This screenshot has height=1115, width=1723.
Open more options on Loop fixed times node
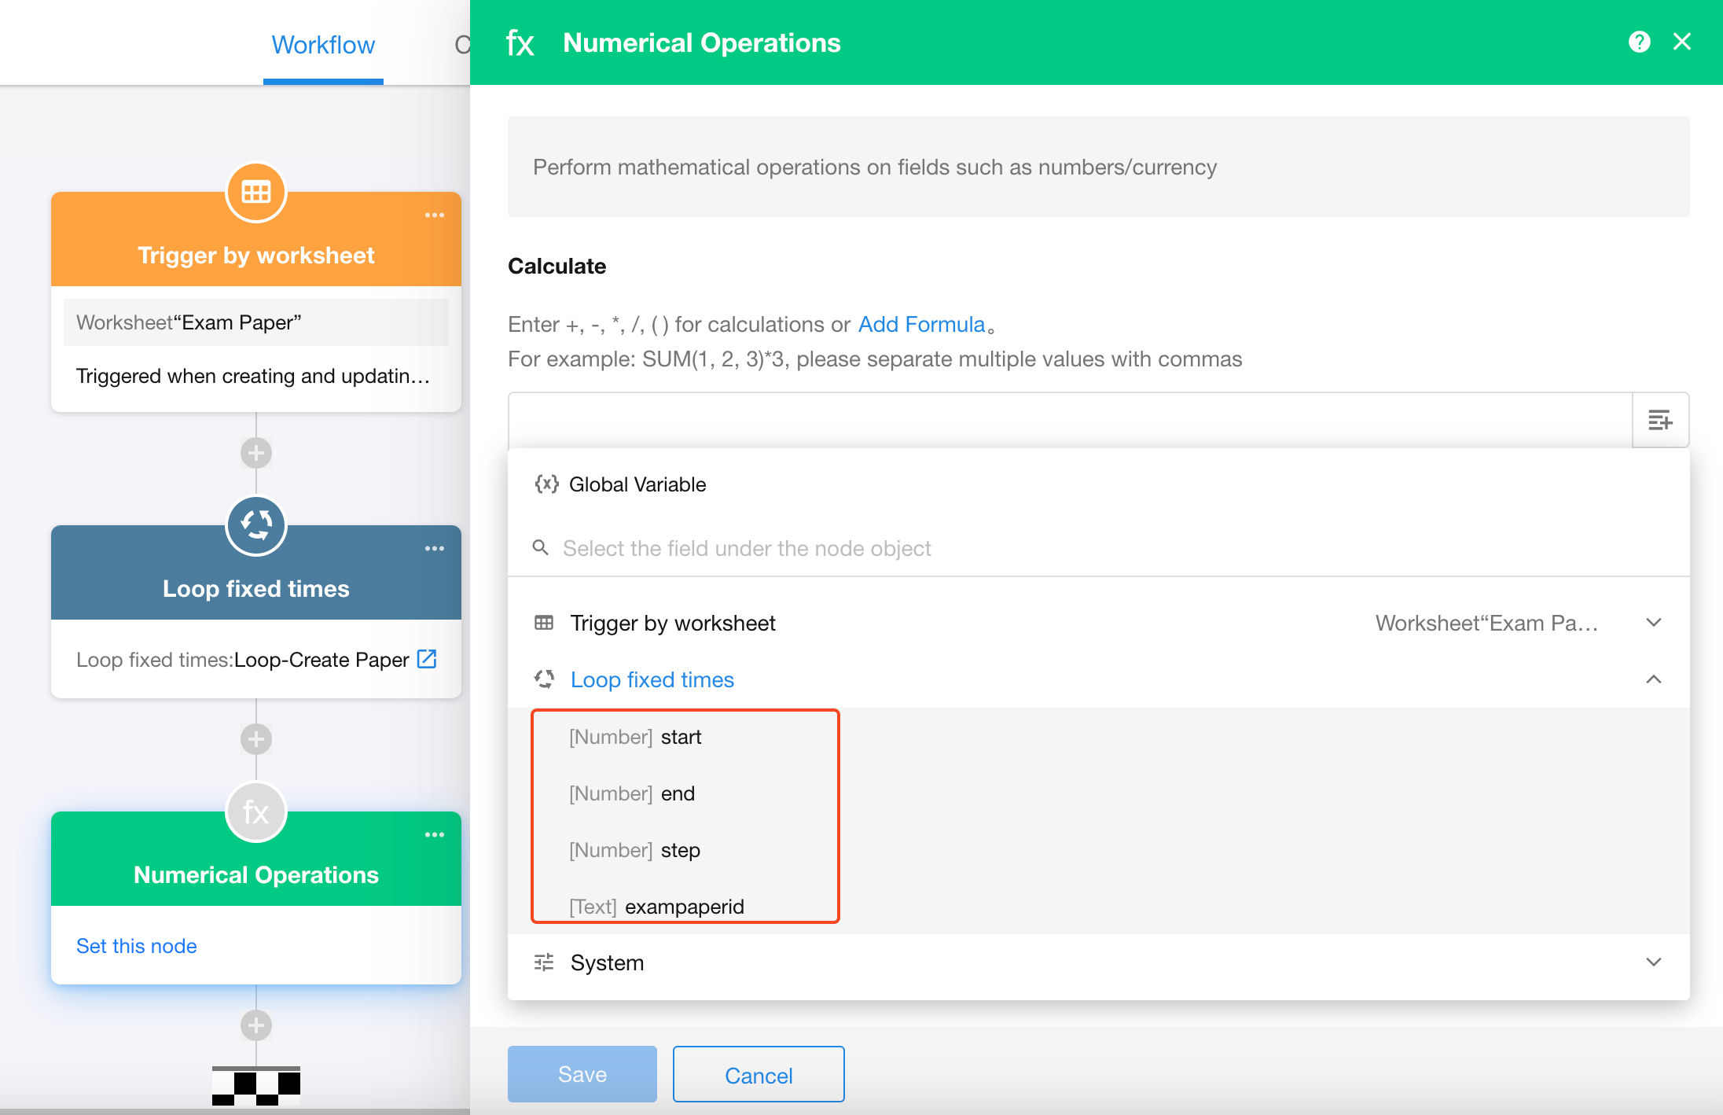434,549
